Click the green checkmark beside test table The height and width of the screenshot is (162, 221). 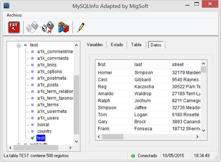[32, 138]
